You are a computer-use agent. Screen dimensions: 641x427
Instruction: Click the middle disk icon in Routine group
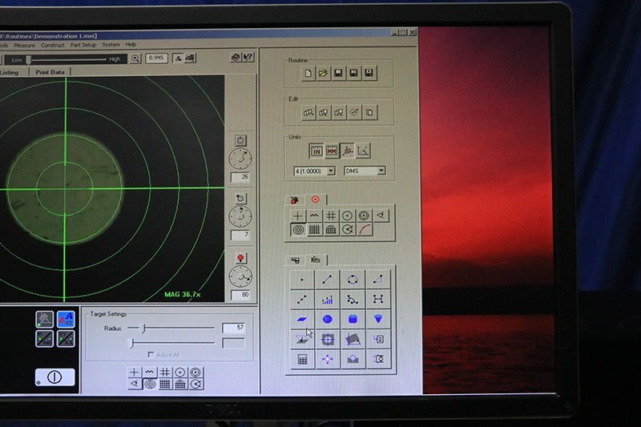pyautogui.click(x=353, y=73)
